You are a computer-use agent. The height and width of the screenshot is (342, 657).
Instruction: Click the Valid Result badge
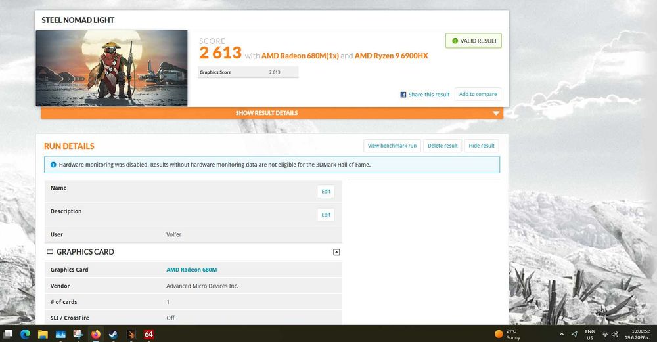coord(474,41)
